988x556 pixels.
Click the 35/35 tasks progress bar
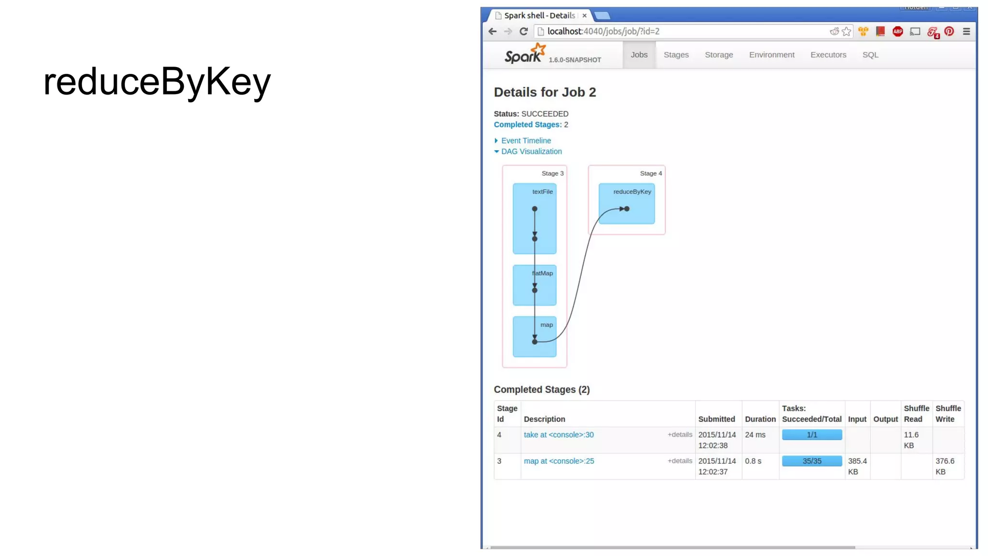(812, 461)
